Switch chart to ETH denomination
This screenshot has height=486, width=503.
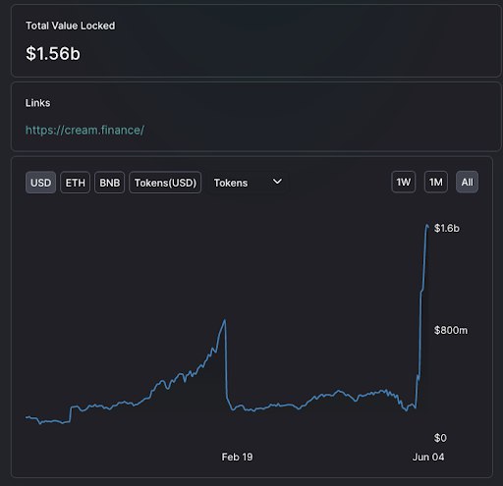75,183
